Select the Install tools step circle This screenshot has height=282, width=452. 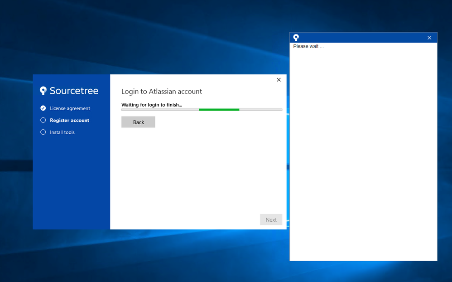point(43,132)
